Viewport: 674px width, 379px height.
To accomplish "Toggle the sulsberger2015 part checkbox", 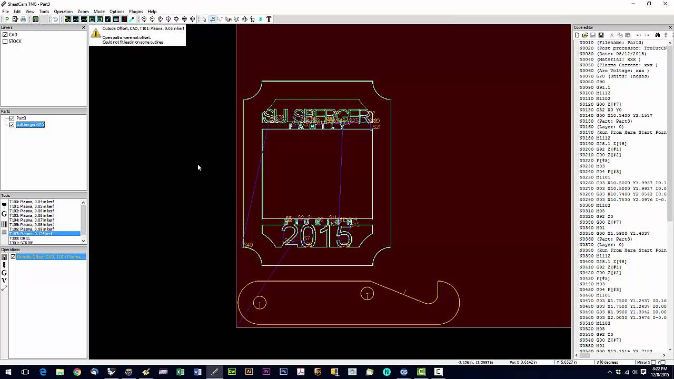I will click(12, 125).
